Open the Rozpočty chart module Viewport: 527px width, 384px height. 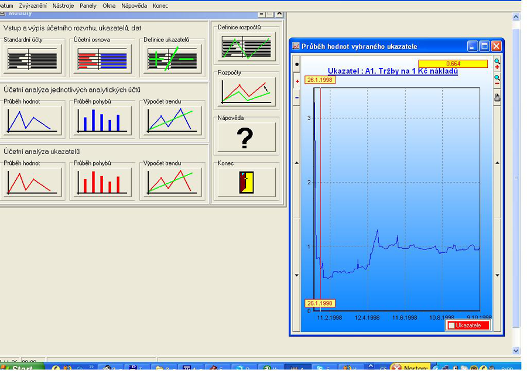pyautogui.click(x=247, y=92)
